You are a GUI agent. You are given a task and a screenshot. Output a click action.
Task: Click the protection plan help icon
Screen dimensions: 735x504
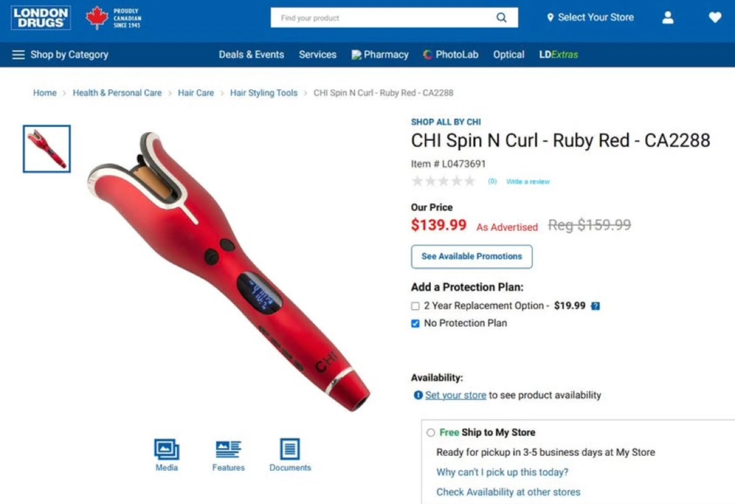[x=595, y=306]
